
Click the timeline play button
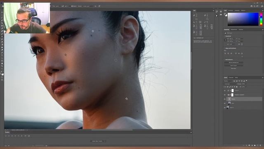(x=12, y=136)
